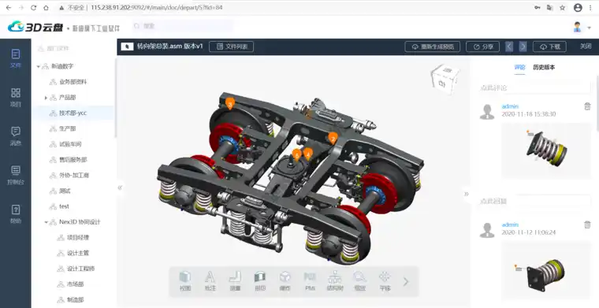This screenshot has height=308, width=599.
Task: Open 消息 messages in left sidebar
Action: pyautogui.click(x=16, y=136)
